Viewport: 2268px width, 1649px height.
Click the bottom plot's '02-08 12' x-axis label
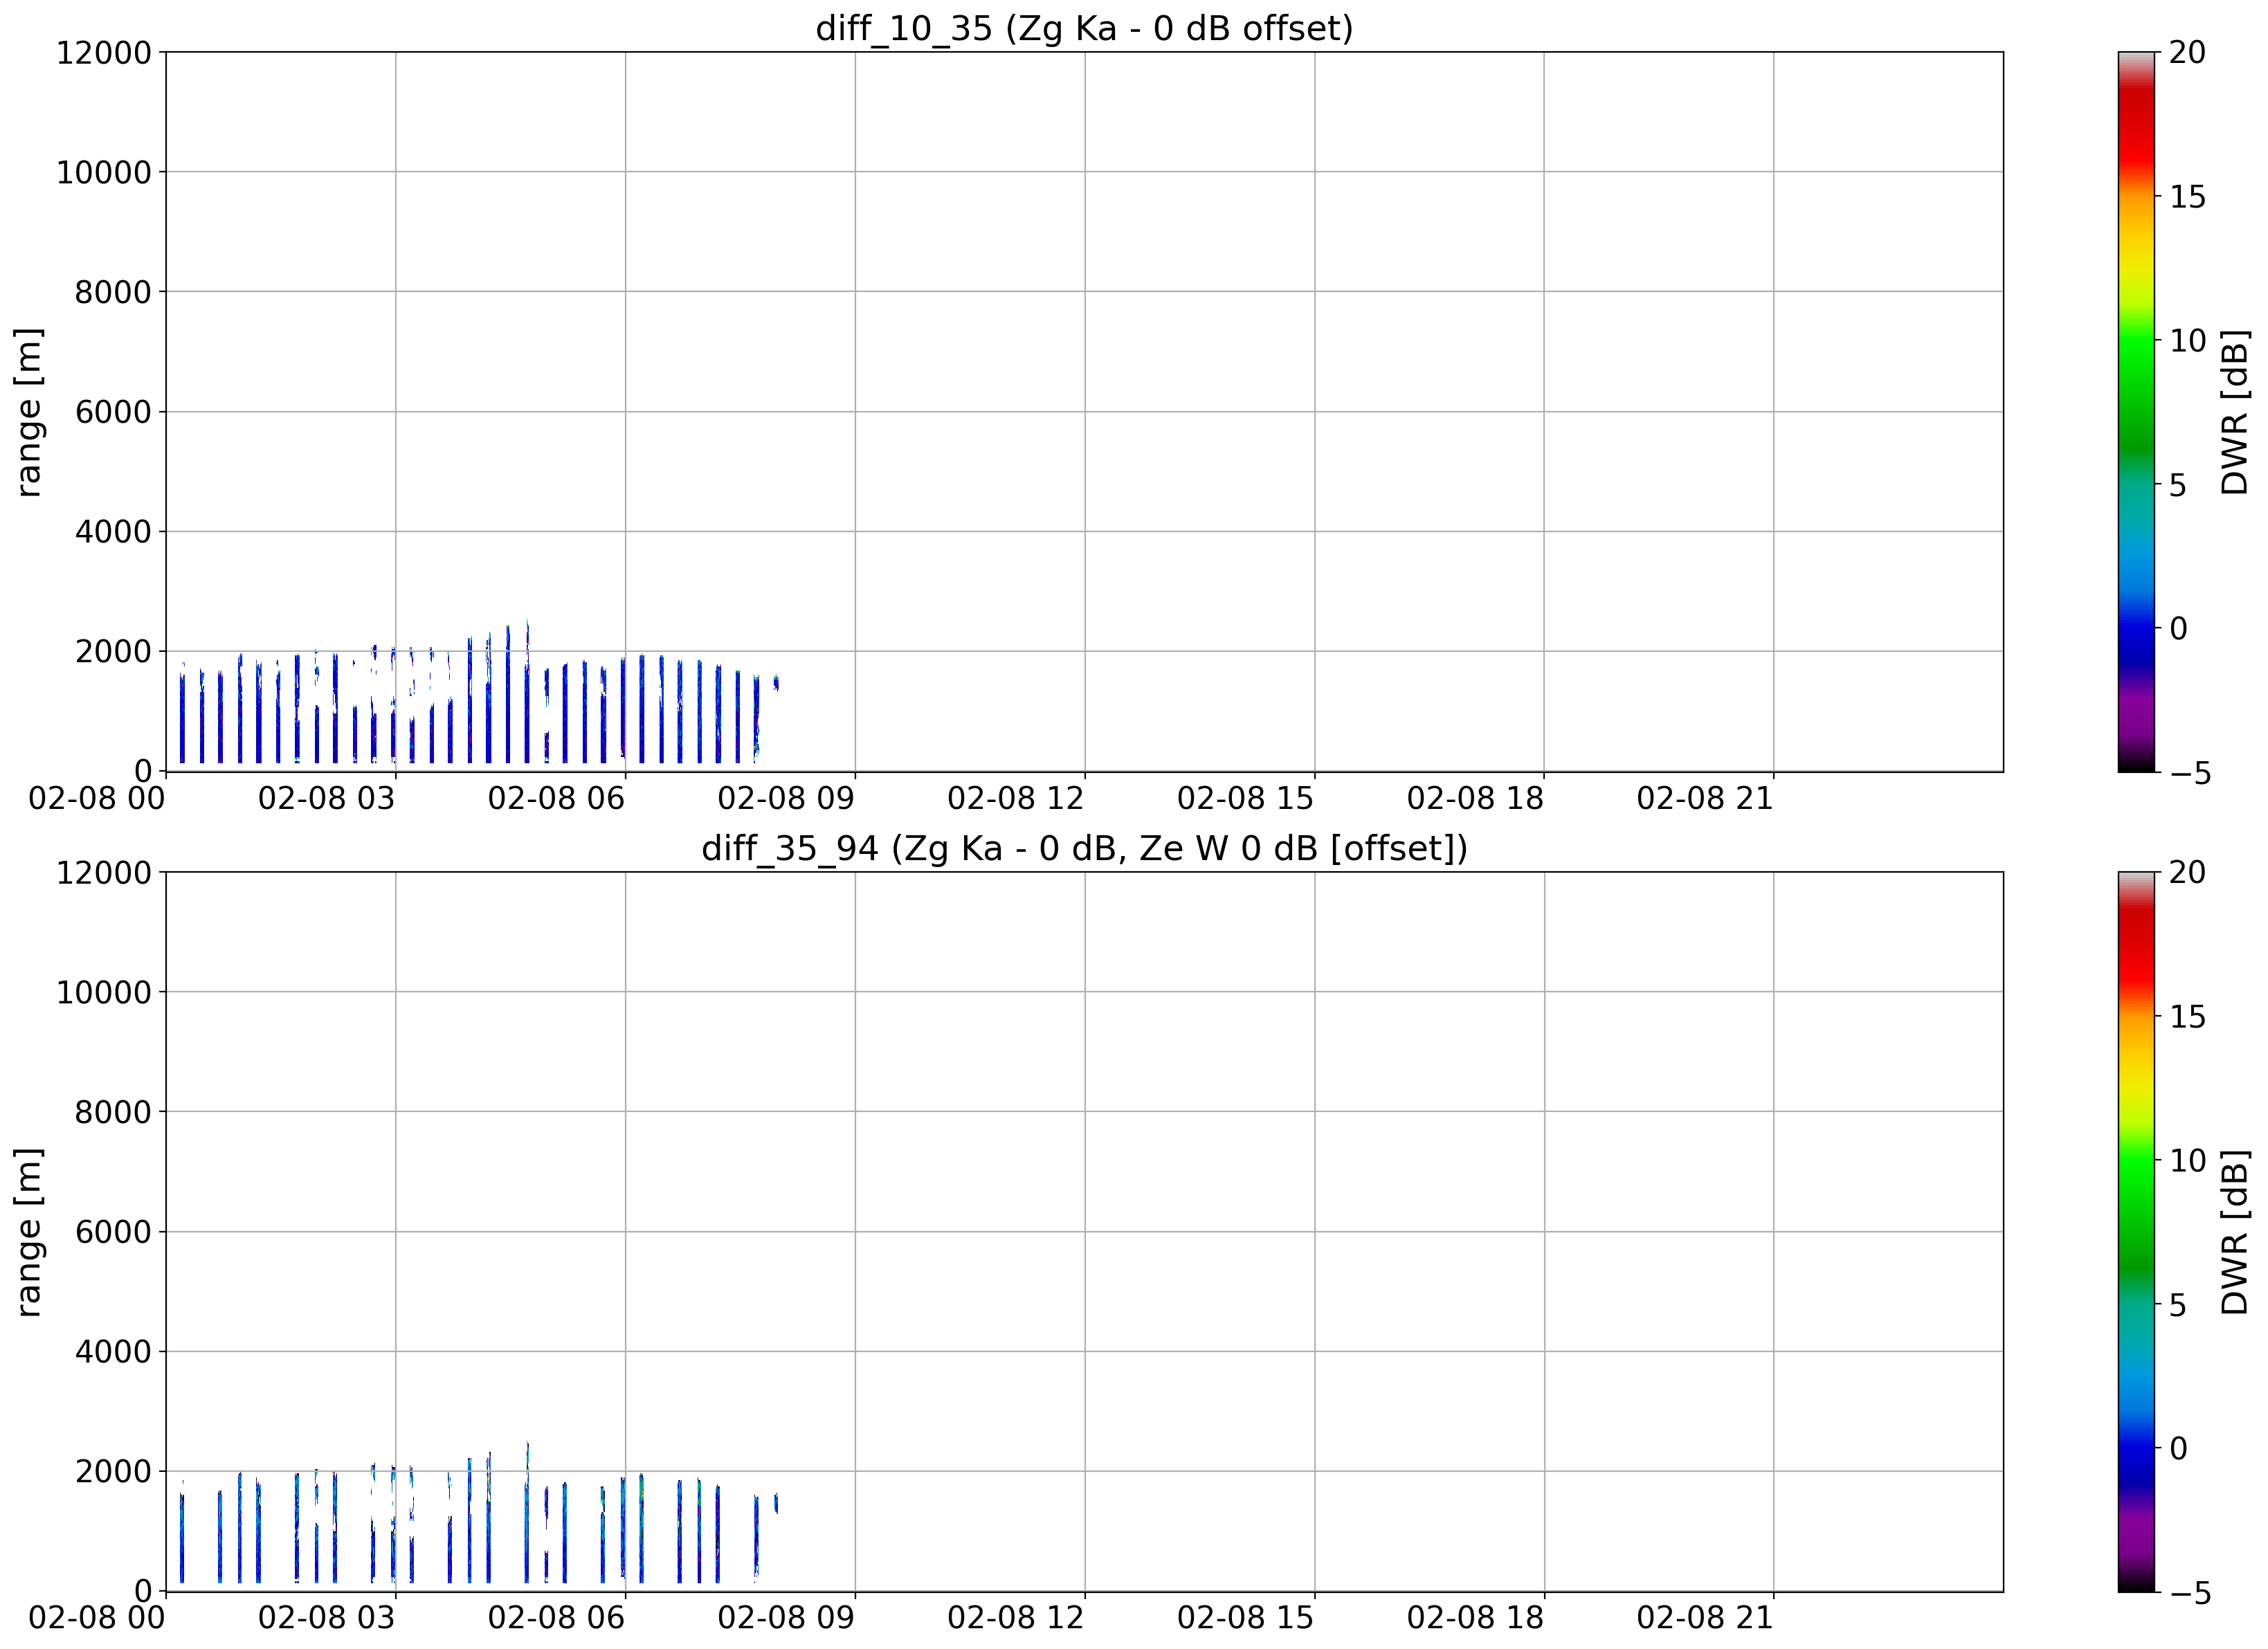(x=1016, y=1618)
